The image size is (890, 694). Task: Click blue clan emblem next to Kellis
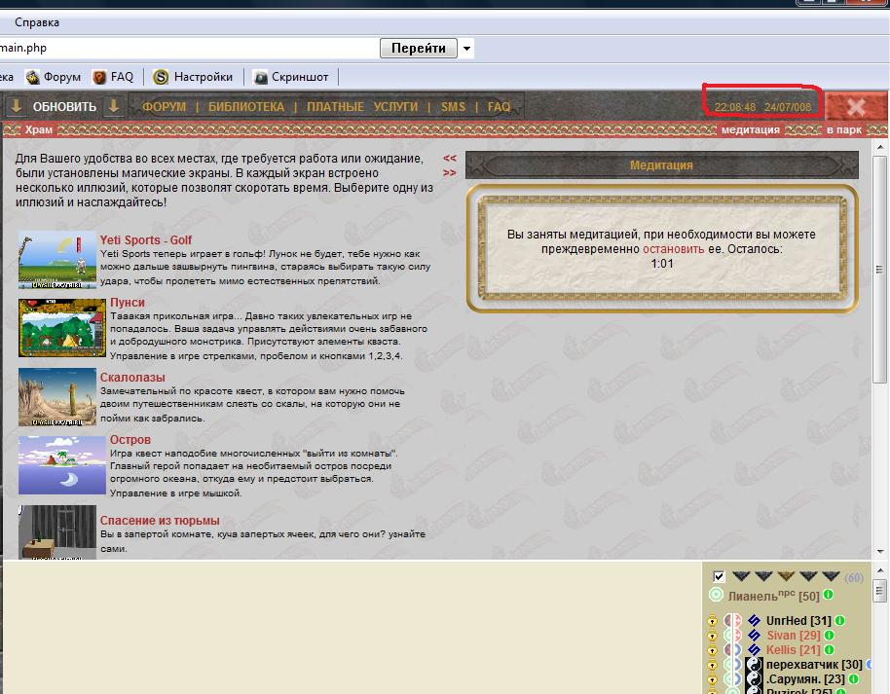point(754,650)
